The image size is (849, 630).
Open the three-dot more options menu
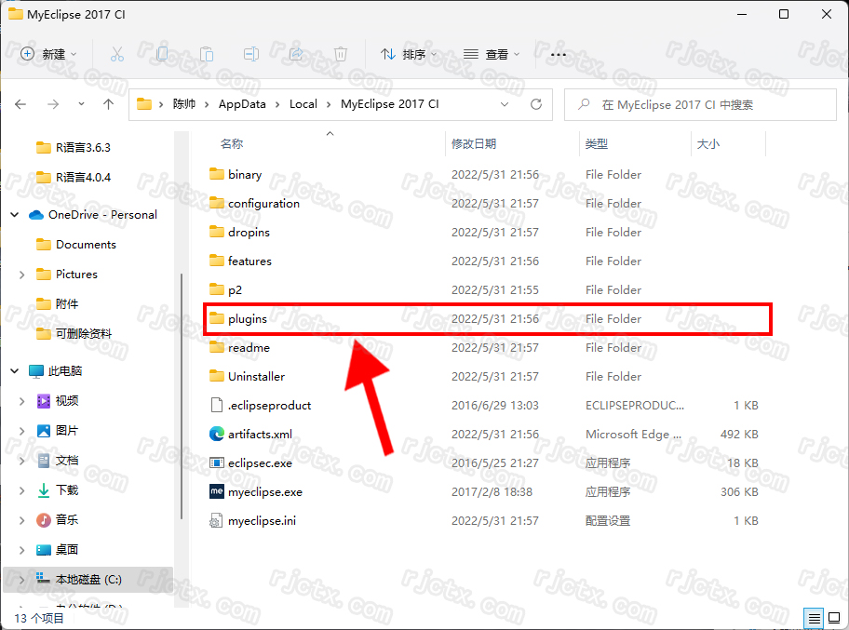pyautogui.click(x=559, y=55)
